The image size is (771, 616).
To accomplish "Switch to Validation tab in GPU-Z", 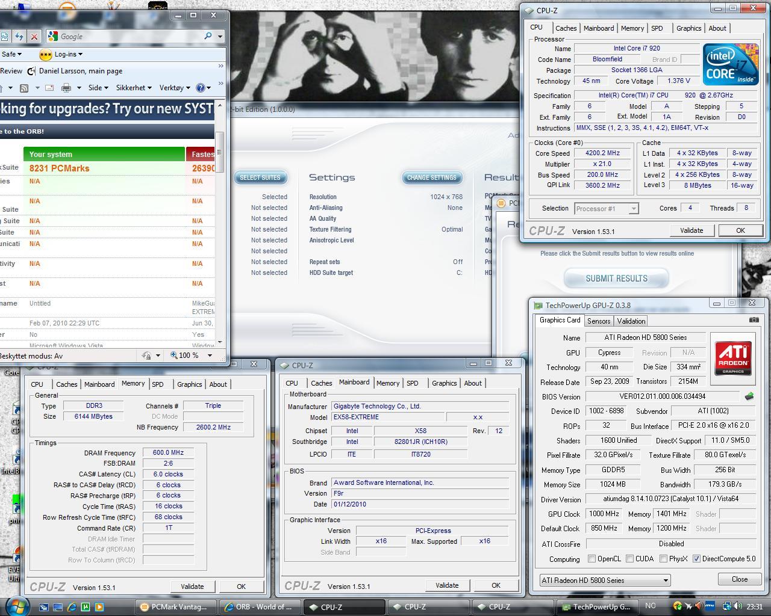I will point(631,321).
